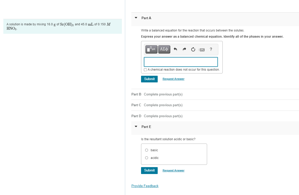Reset the answer with the circular reset icon
This screenshot has width=299, height=195.
pyautogui.click(x=193, y=49)
